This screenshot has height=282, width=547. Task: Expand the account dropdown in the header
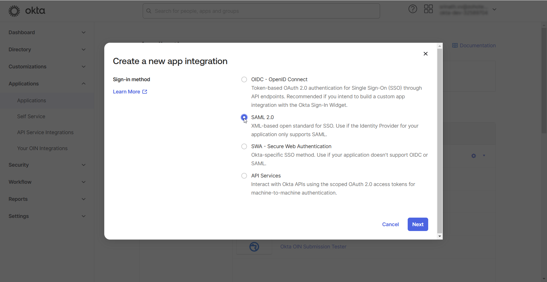(495, 9)
